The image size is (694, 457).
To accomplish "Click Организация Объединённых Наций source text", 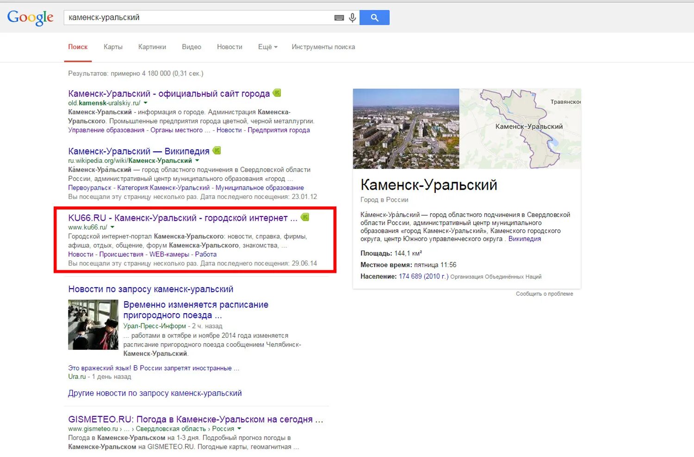I will [496, 277].
